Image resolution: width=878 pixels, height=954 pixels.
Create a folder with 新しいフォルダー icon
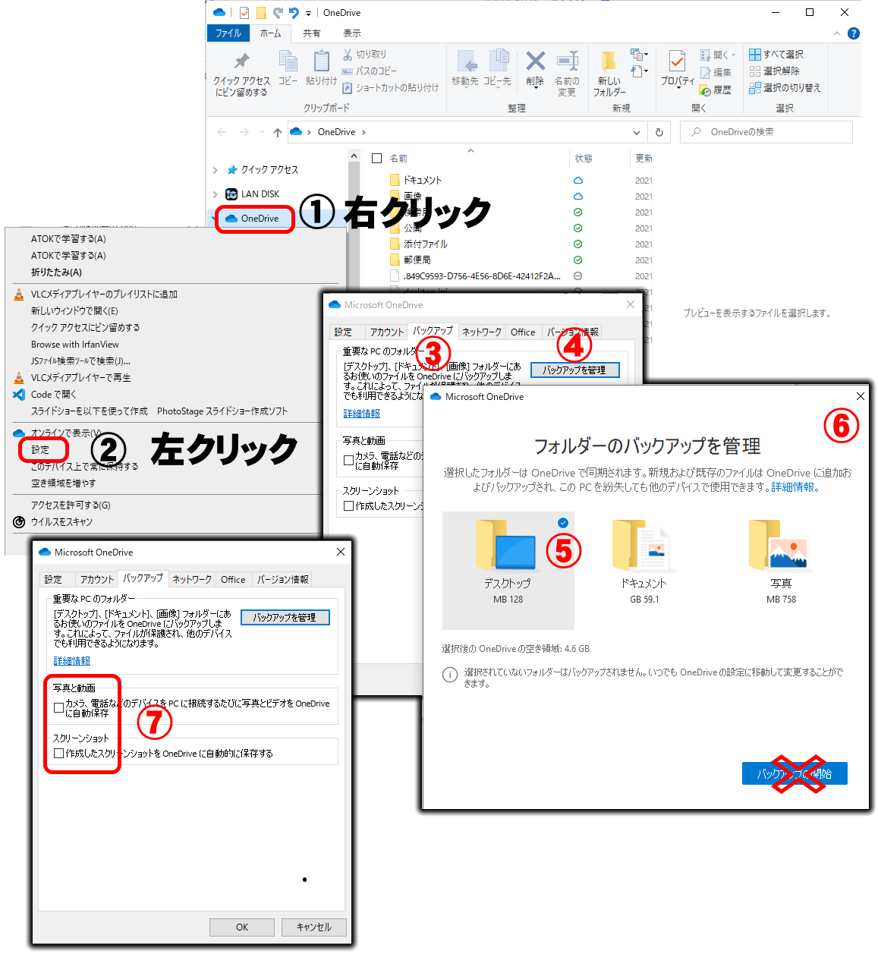[x=609, y=61]
